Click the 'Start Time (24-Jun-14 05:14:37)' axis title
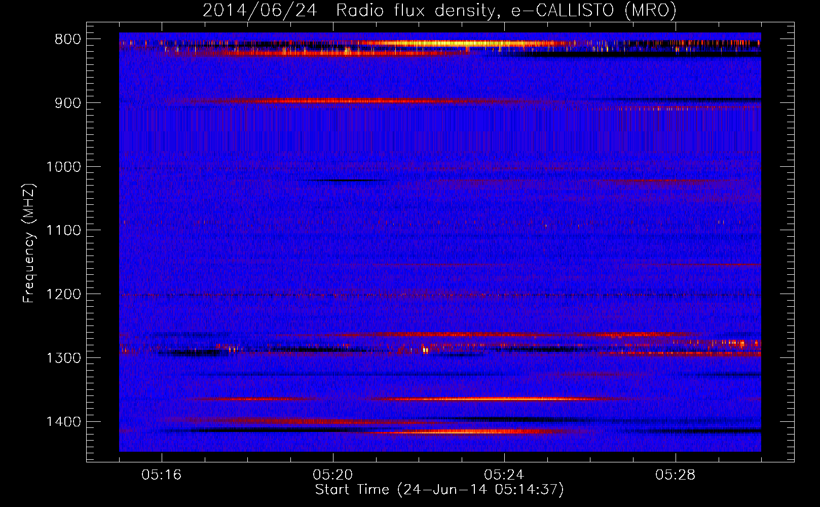Image resolution: width=820 pixels, height=507 pixels. tap(439, 490)
